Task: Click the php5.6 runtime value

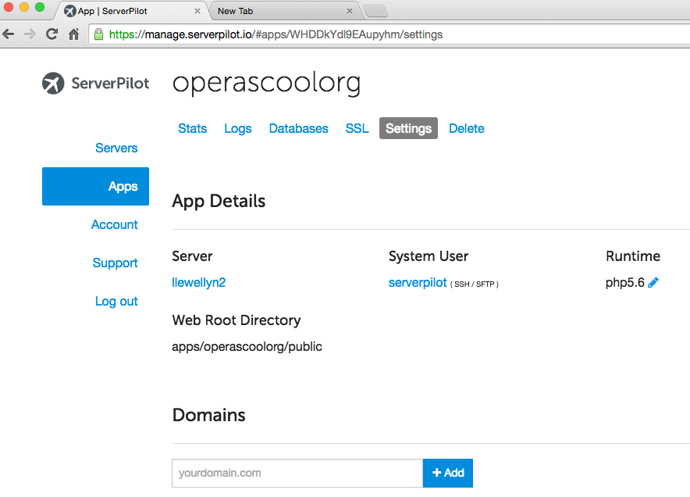Action: [625, 282]
